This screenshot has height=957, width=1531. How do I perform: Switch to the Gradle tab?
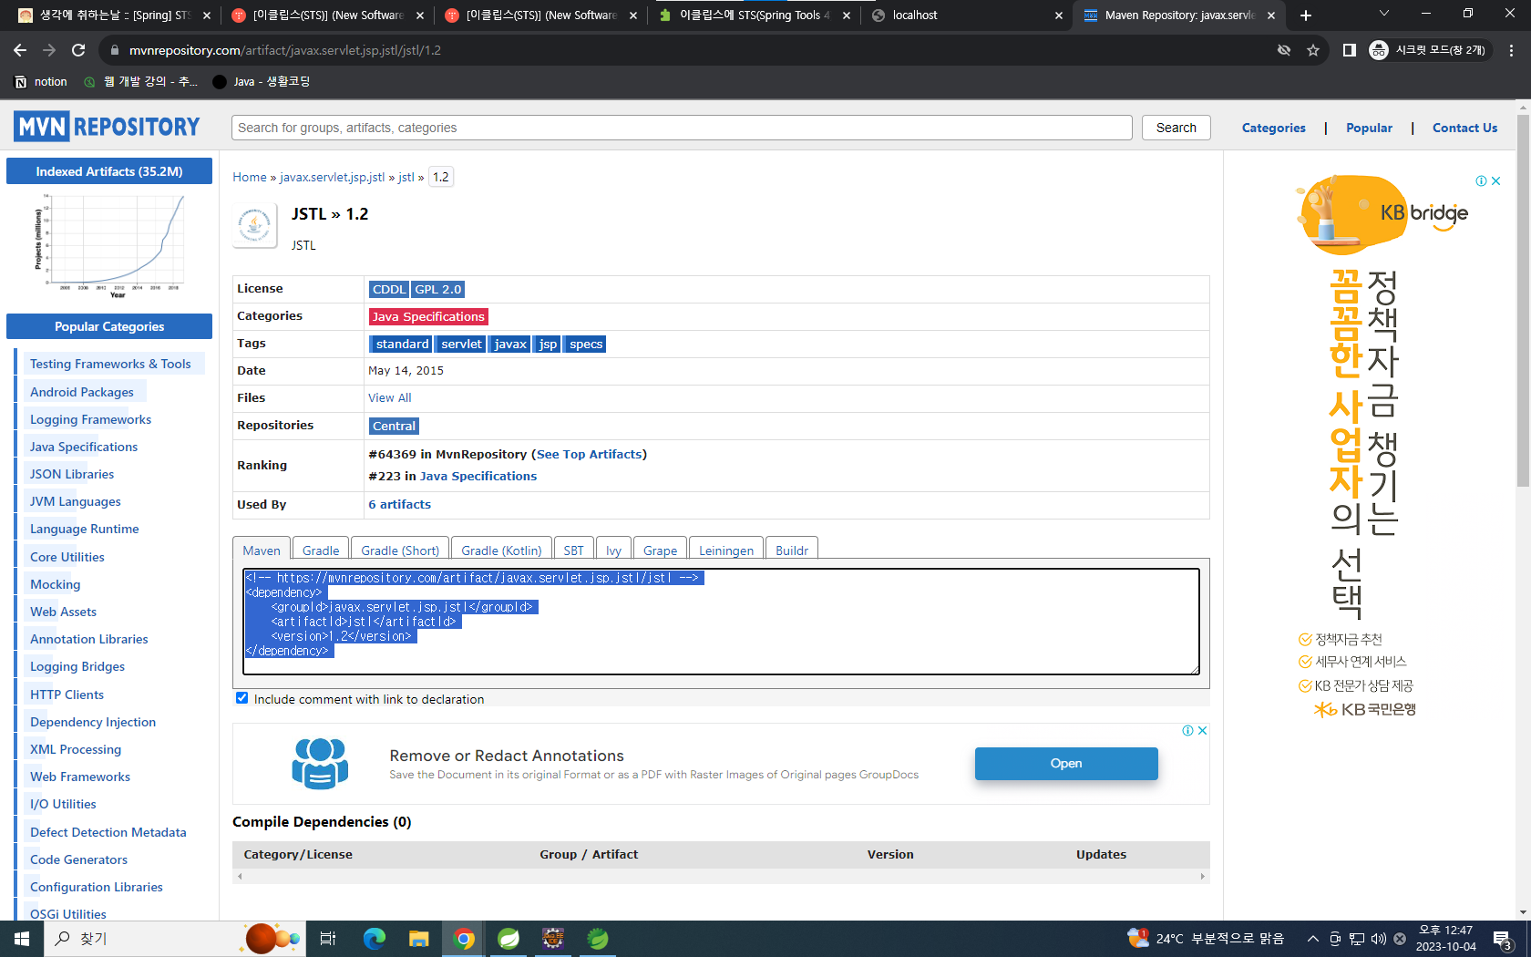pyautogui.click(x=321, y=551)
